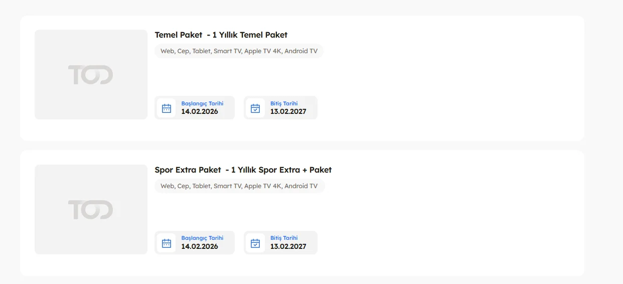Select the supported devices tag under Temel Paket
The image size is (623, 284).
click(x=239, y=51)
